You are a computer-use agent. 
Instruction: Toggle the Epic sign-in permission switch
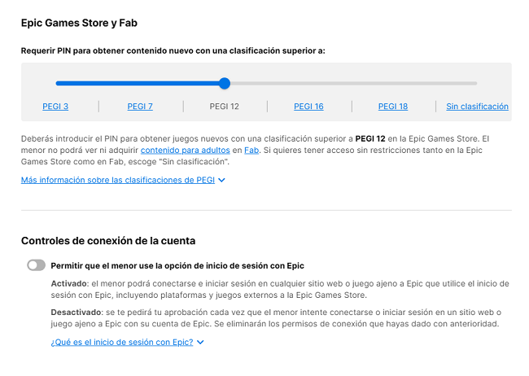click(x=36, y=265)
